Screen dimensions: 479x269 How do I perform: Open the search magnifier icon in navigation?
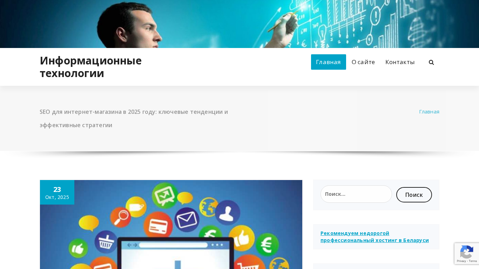(431, 62)
